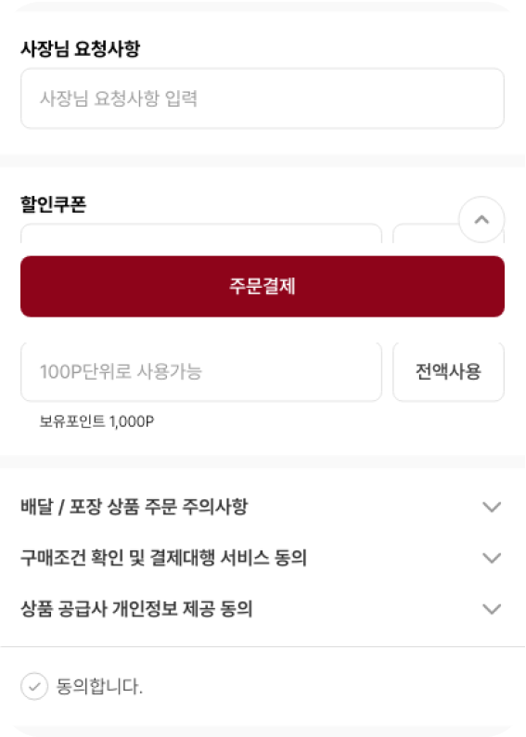
Task: Click the 보유포인트 1,000P balance text
Action: tap(96, 421)
